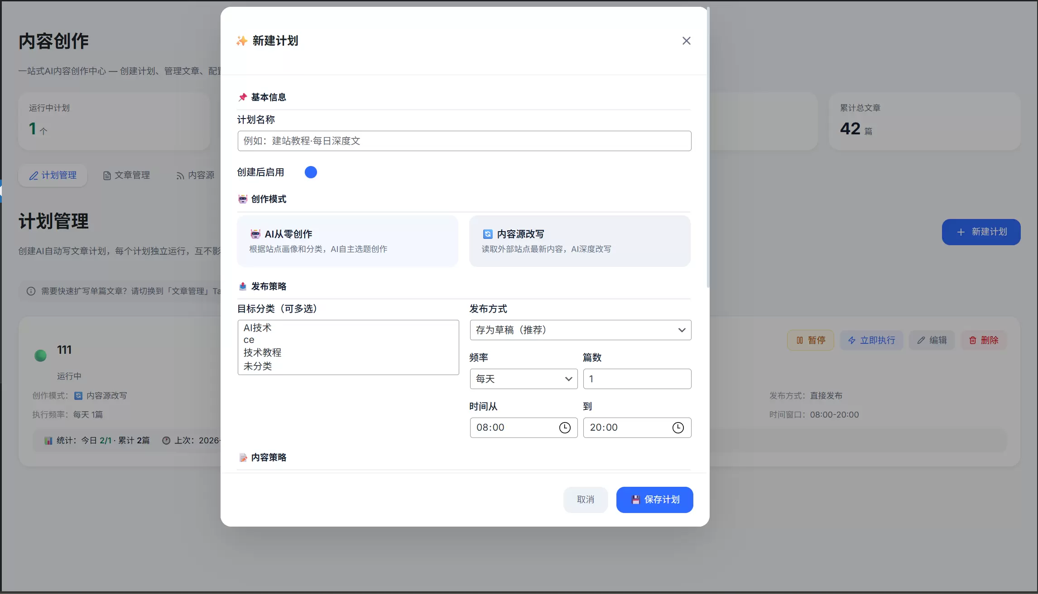Click 新建计划 button on background page
This screenshot has height=594, width=1038.
tap(981, 232)
